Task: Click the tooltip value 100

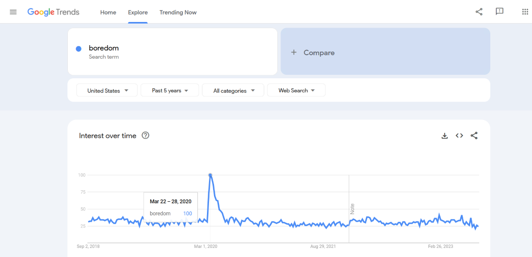Action: 187,213
